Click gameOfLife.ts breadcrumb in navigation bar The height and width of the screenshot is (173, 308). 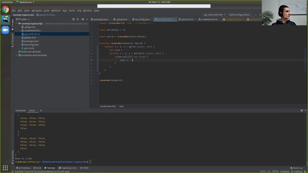46,15
